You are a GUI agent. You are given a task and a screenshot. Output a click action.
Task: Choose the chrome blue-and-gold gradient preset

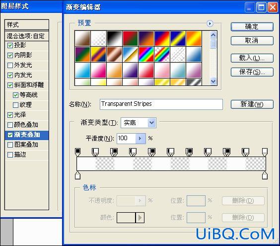pyautogui.click(x=130, y=54)
